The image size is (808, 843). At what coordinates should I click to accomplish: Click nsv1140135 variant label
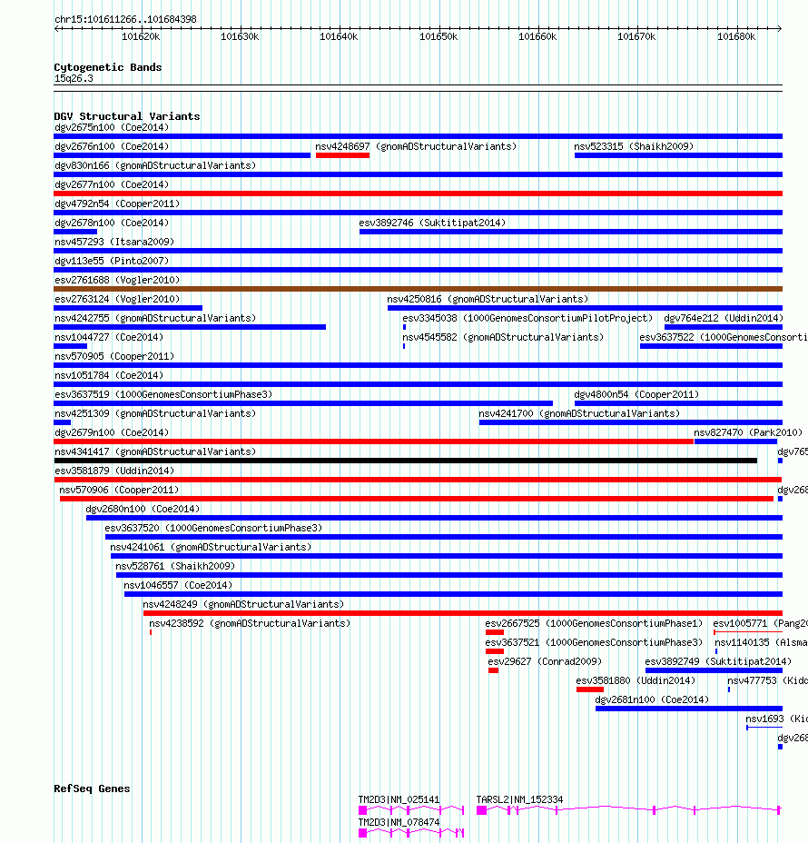pos(761,642)
